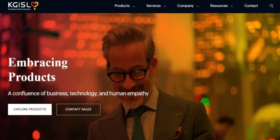Click the green light in hero background

205,102
